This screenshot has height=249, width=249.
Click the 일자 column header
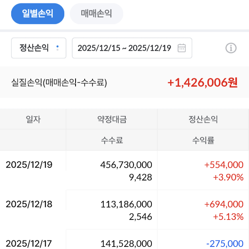(33, 120)
